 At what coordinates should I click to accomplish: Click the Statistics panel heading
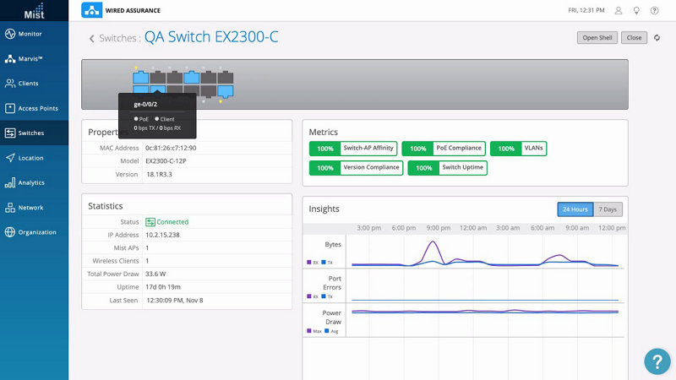[x=105, y=206]
